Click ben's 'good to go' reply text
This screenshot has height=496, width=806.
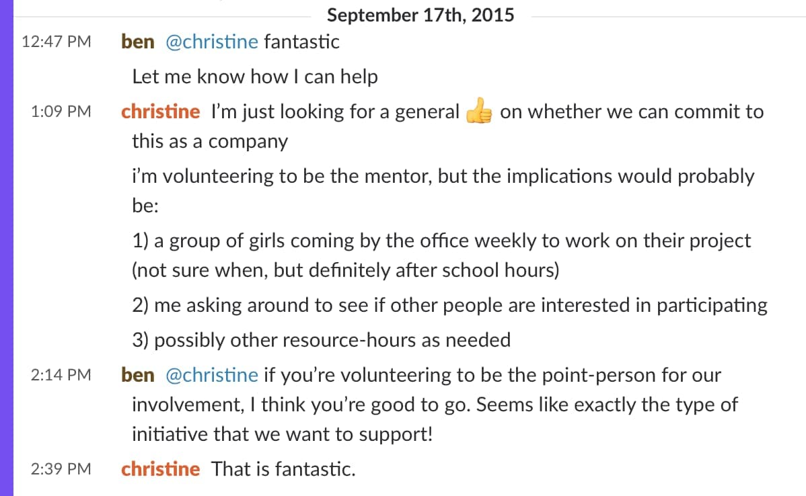point(435,405)
